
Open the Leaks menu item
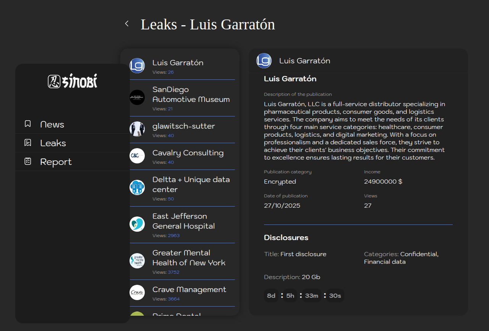click(x=53, y=143)
